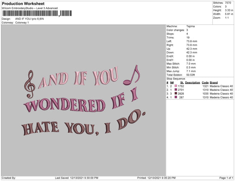Click 'Wilcom EmbroideryStudio – Level 3 Advanced' text
Viewport: 235px width, 181px height.
point(30,8)
